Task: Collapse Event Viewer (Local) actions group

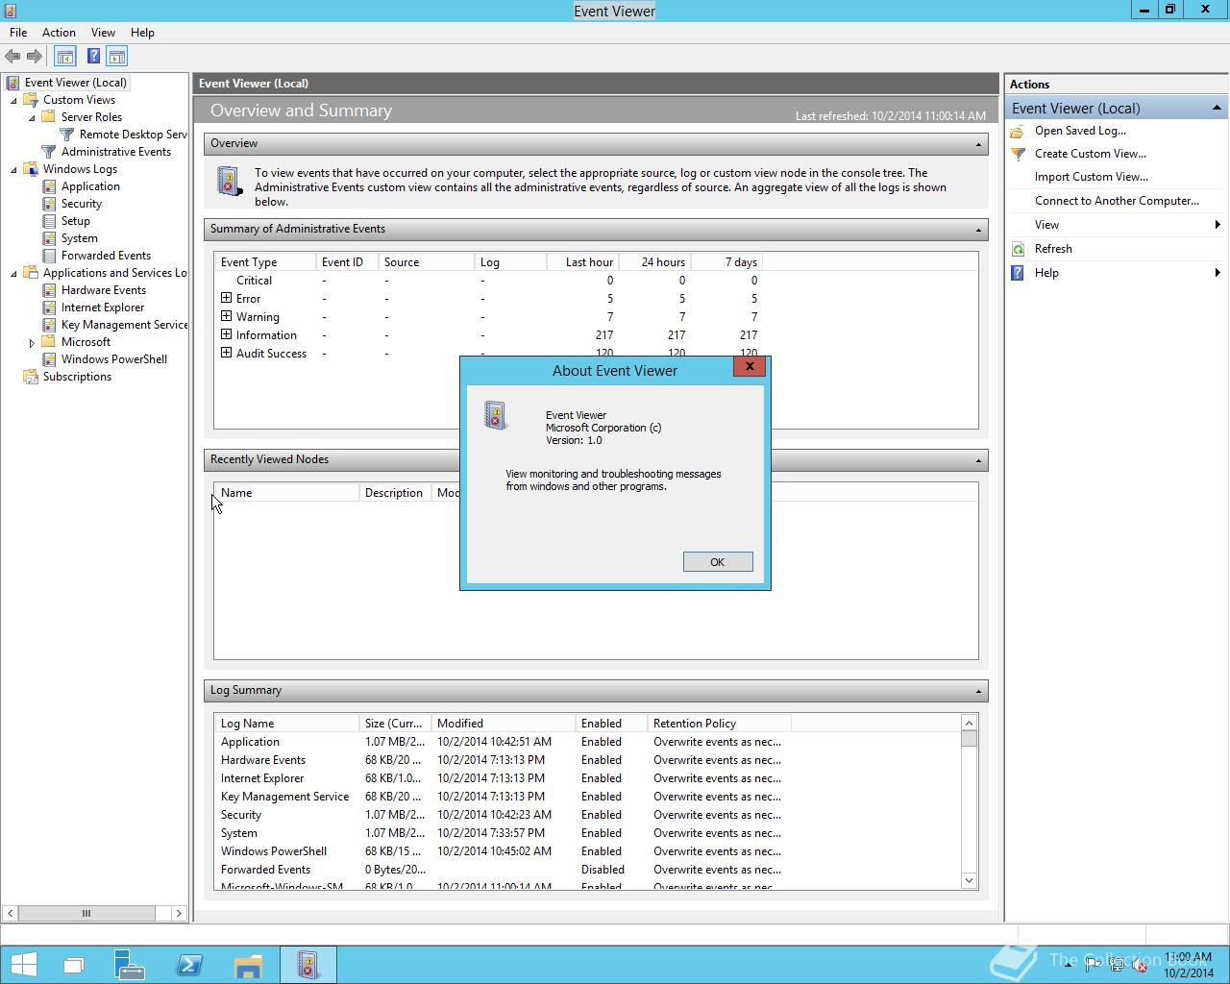Action: tap(1217, 108)
